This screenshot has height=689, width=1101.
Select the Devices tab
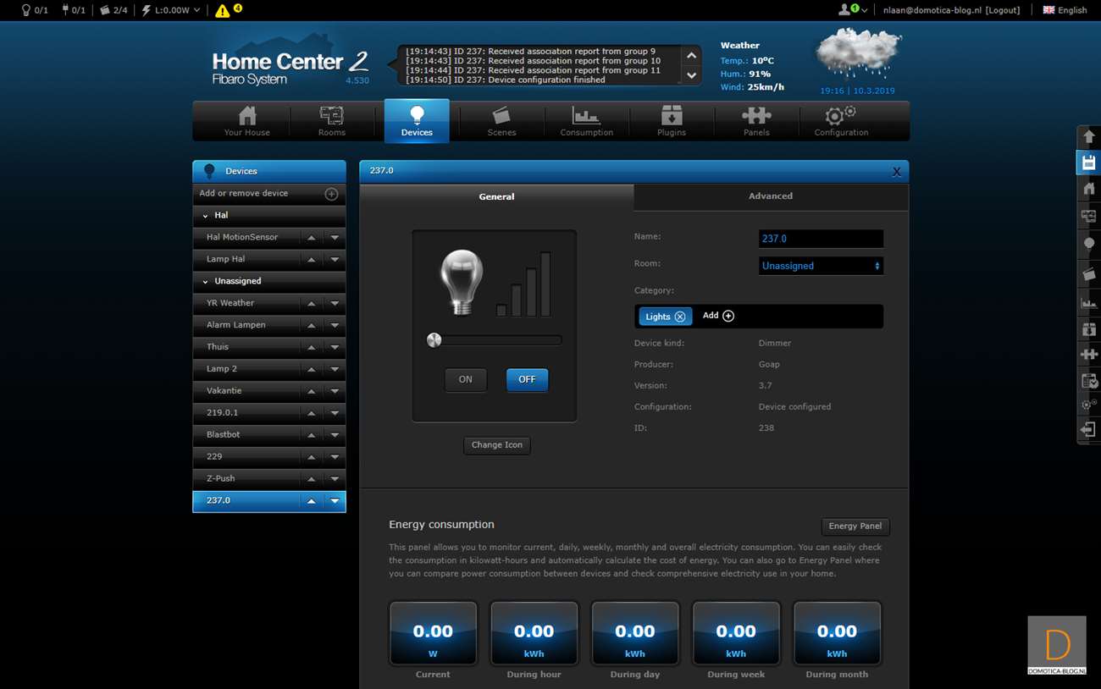point(417,121)
